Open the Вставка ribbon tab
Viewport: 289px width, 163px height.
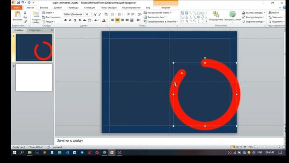[x=44, y=8]
